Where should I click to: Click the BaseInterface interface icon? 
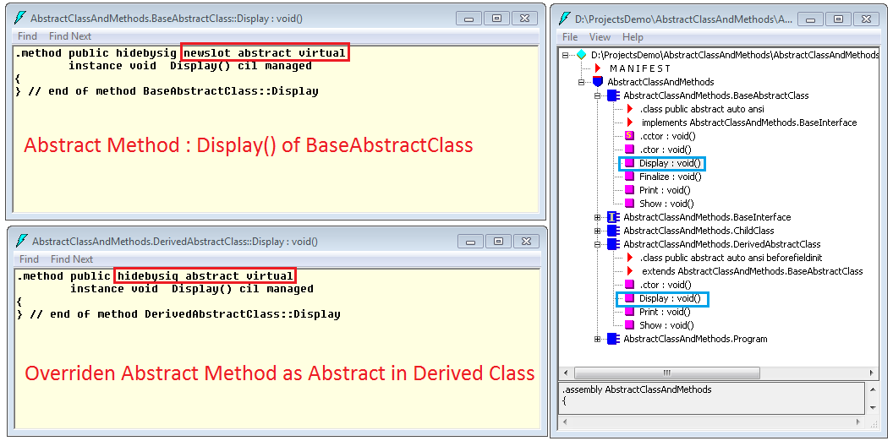tap(613, 217)
